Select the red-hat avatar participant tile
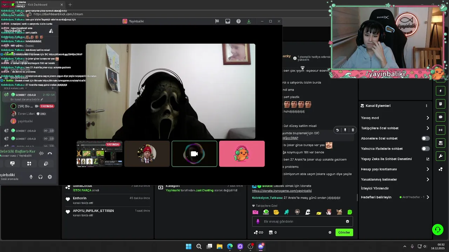The image size is (449, 252). (147, 154)
